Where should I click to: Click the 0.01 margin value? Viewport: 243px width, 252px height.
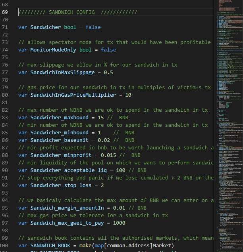tap(119, 208)
